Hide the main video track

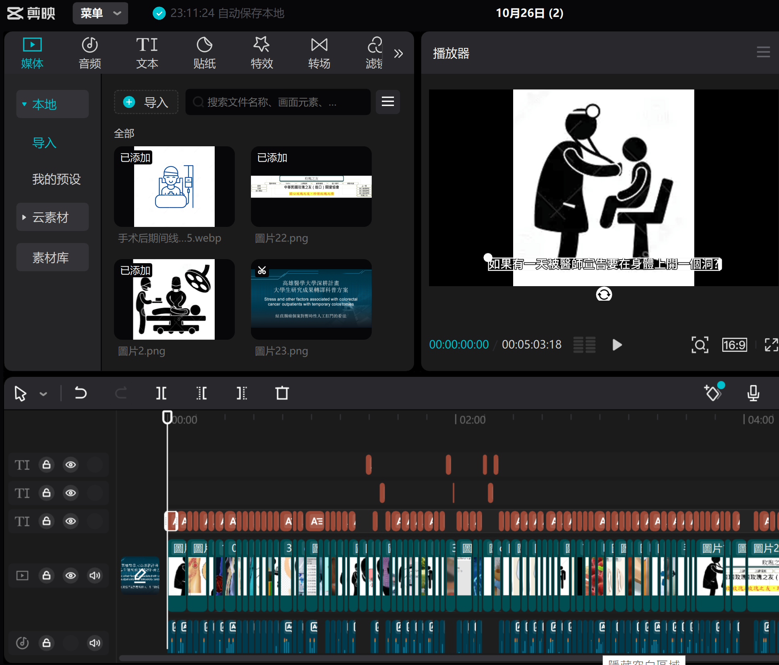click(71, 576)
